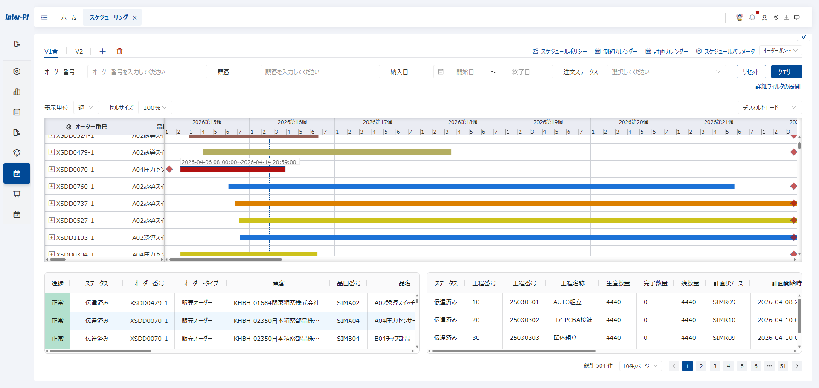Open 注文ステータス select dropdown

tap(666, 72)
